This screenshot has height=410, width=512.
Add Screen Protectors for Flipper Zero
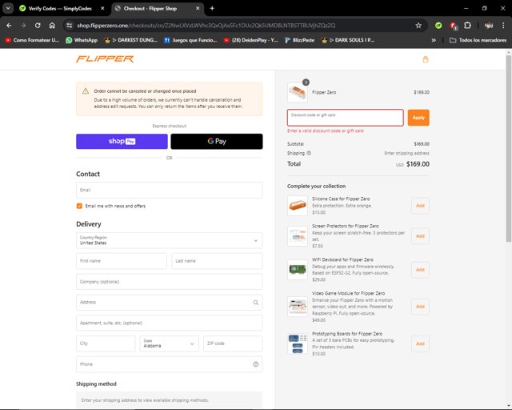click(x=420, y=236)
